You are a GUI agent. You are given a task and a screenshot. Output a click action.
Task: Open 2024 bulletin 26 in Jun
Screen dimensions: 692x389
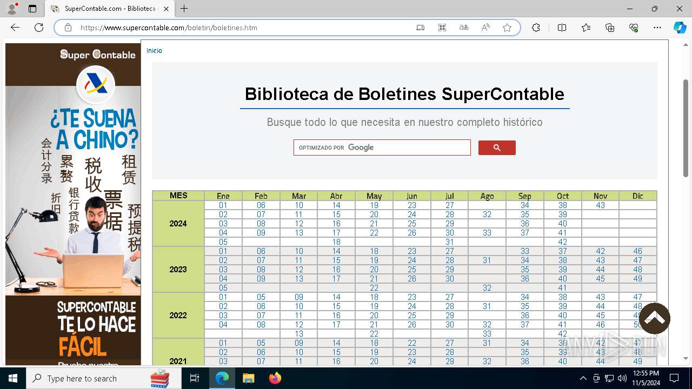[412, 233]
